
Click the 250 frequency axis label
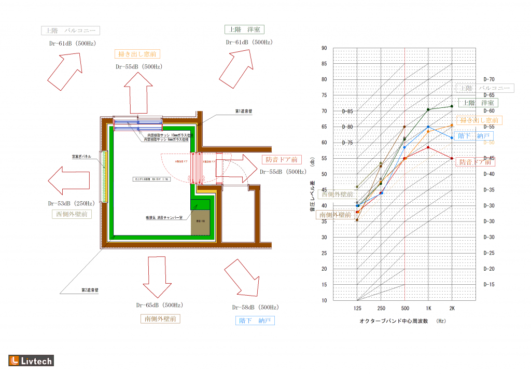tap(381, 308)
